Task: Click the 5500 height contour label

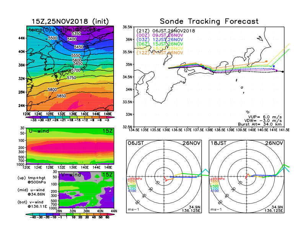Action: tap(52, 38)
